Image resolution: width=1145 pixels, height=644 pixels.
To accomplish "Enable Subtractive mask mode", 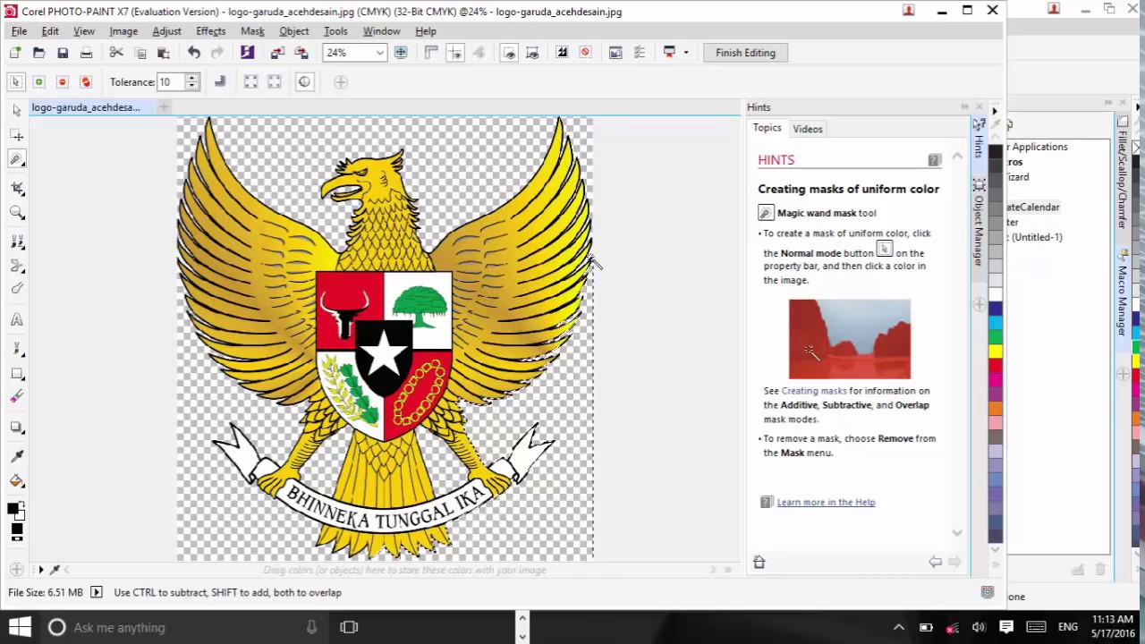I will (63, 81).
